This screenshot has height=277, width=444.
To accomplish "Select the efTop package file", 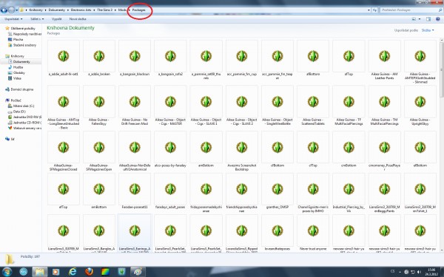I will (64, 191).
